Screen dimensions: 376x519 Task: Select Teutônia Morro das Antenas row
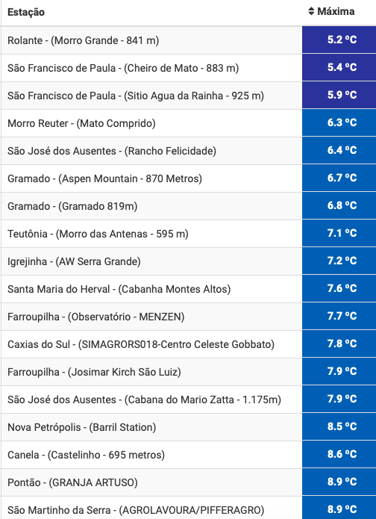189,234
